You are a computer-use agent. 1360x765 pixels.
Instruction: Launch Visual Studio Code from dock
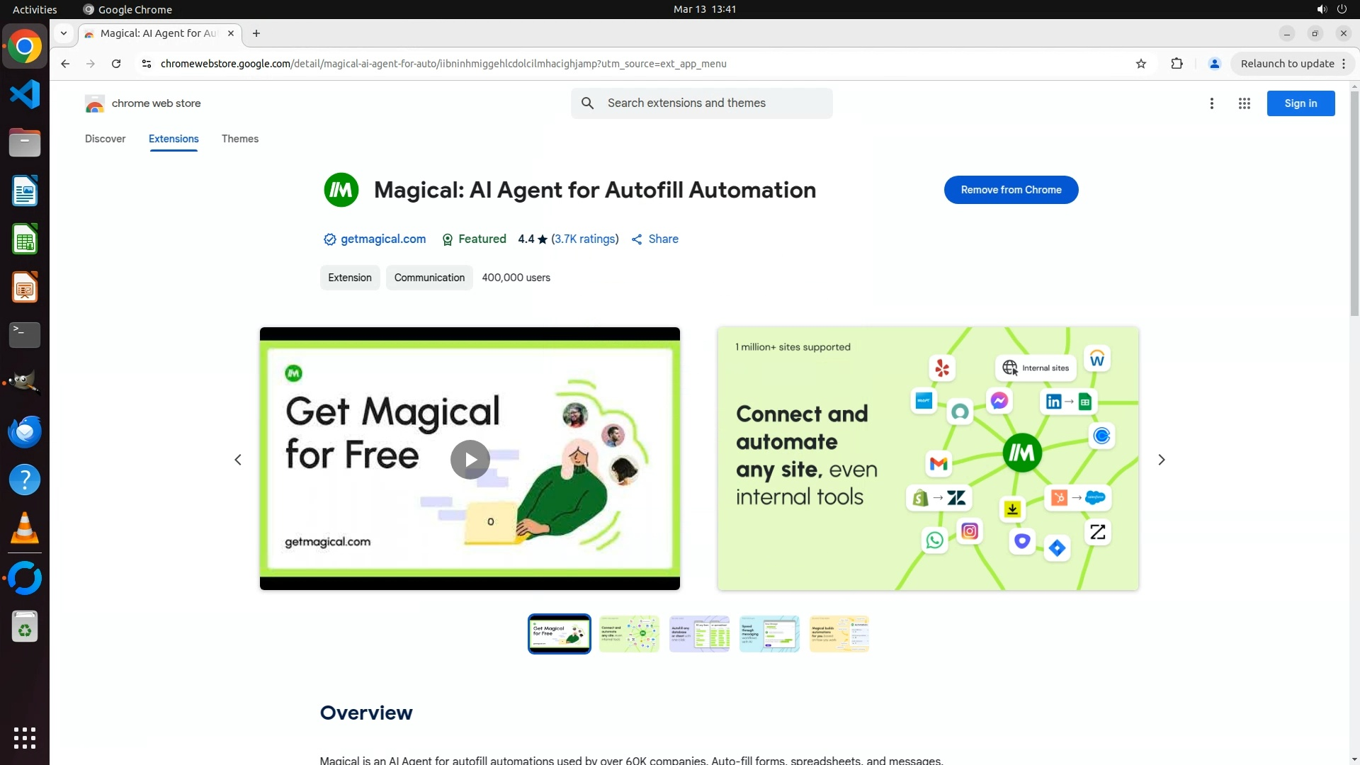(25, 94)
